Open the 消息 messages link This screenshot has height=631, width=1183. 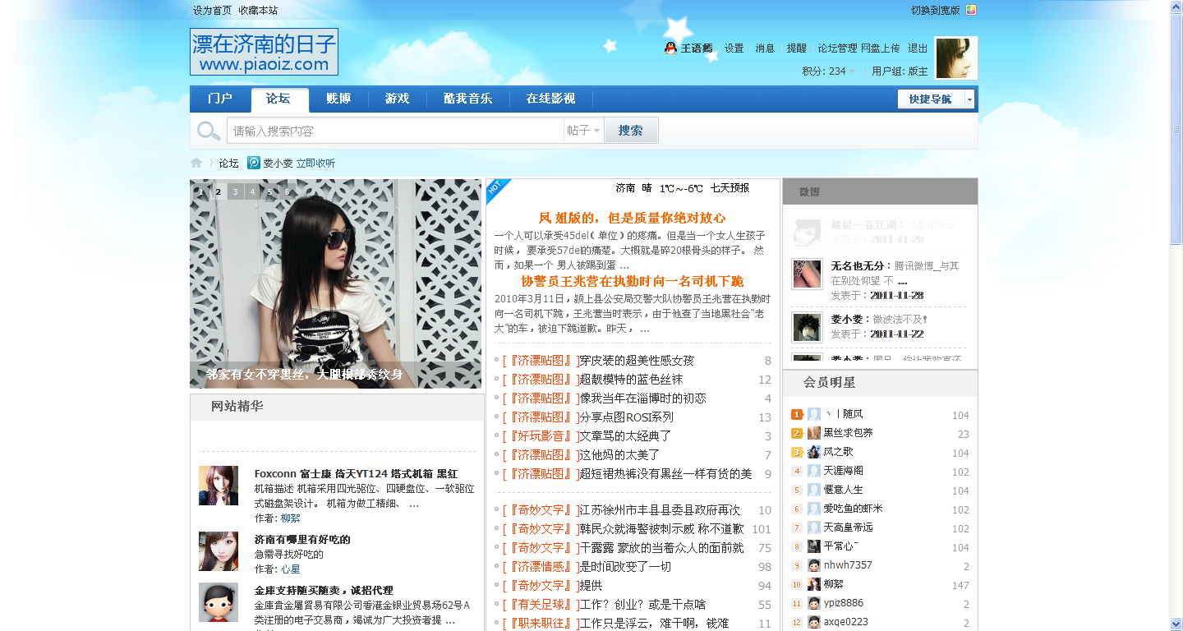(765, 48)
